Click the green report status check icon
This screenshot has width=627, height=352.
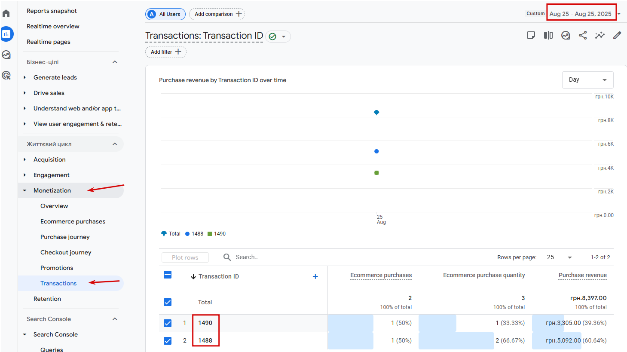pos(272,37)
